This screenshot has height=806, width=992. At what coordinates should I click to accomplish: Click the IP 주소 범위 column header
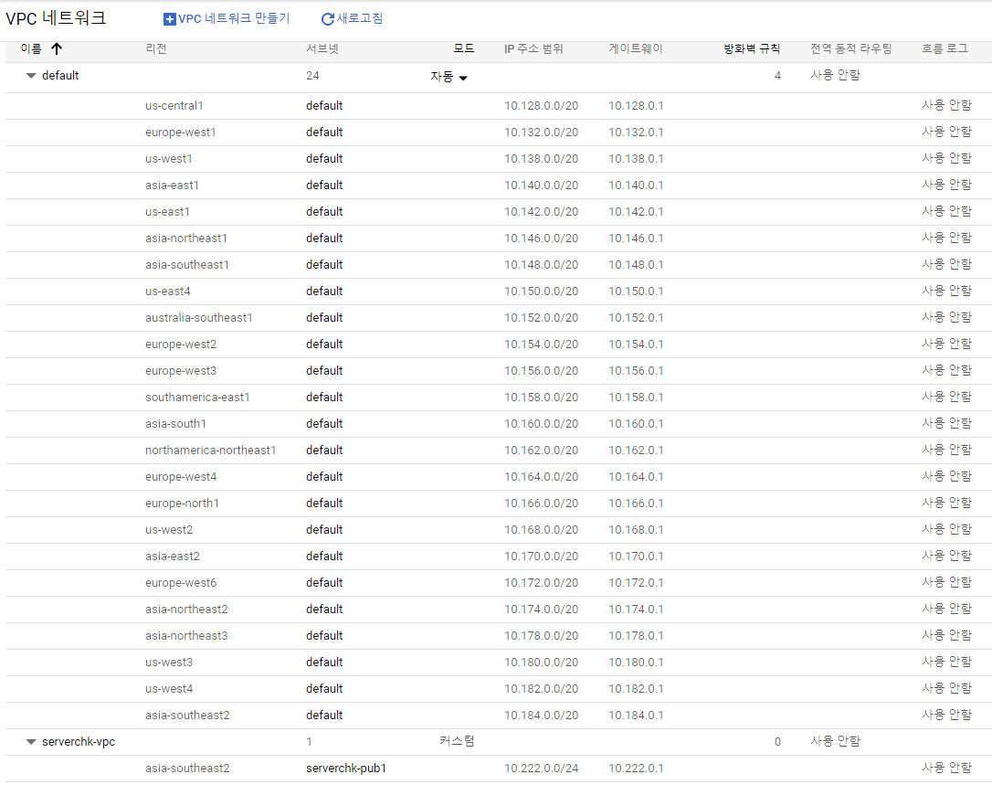[533, 48]
